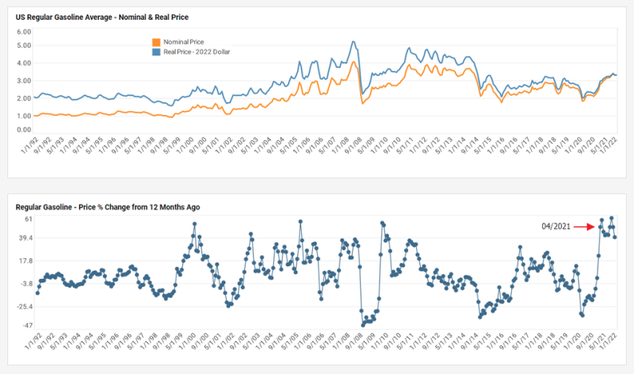Click the 17.8 y-axis label in bottom chart
This screenshot has width=634, height=374.
(25, 261)
